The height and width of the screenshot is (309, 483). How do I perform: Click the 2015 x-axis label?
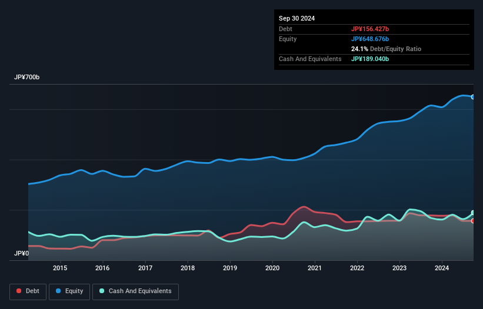click(x=60, y=268)
